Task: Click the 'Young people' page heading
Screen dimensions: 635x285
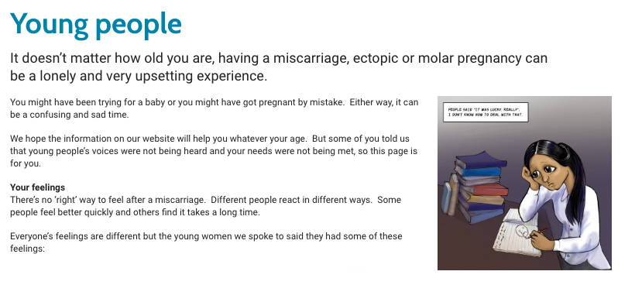Action: pyautogui.click(x=95, y=24)
